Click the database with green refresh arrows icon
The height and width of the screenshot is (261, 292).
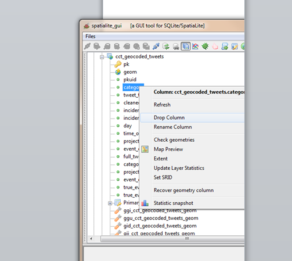(x=166, y=47)
